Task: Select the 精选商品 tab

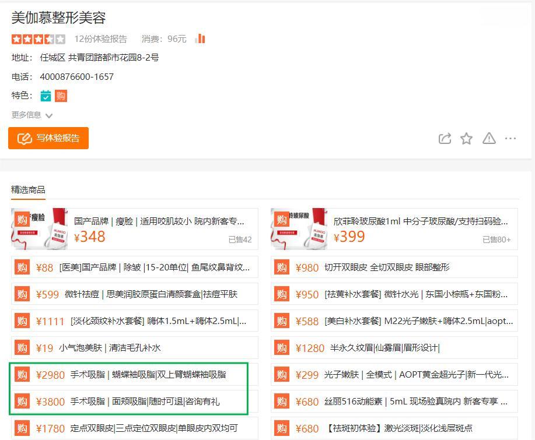Action: click(28, 189)
